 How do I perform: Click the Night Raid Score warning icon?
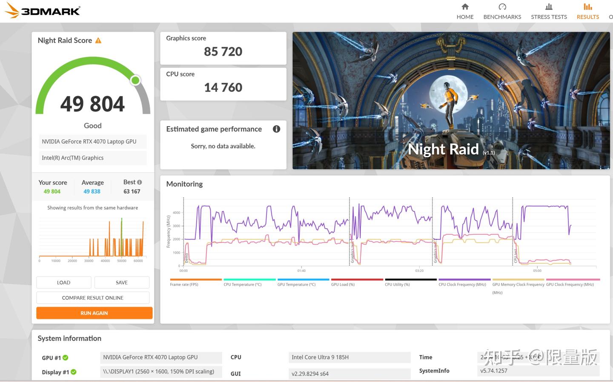click(x=98, y=41)
